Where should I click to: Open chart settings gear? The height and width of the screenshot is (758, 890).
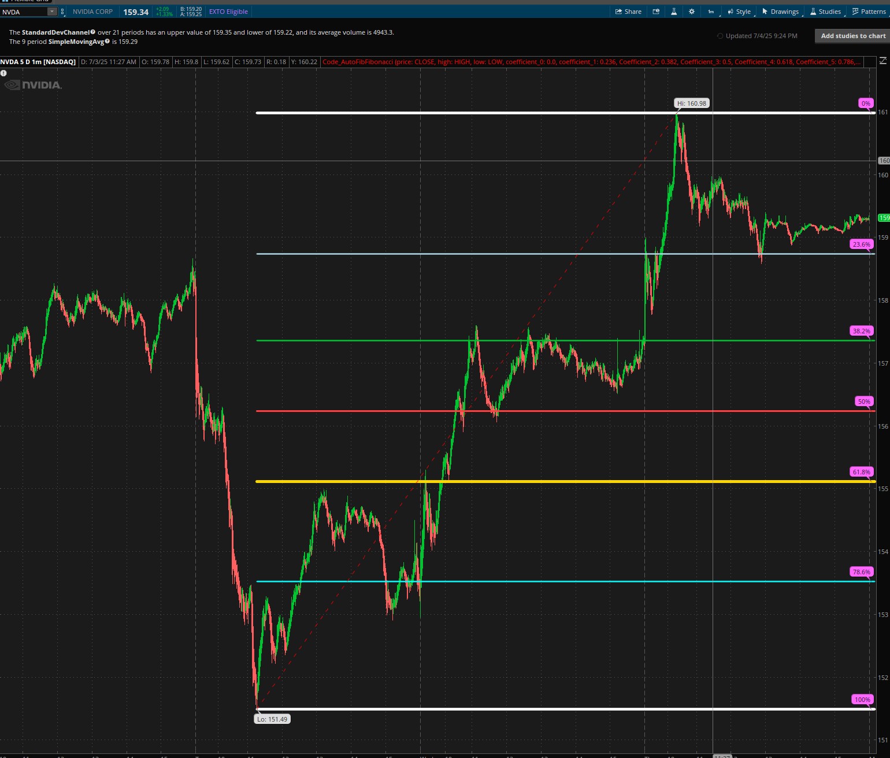click(x=691, y=12)
